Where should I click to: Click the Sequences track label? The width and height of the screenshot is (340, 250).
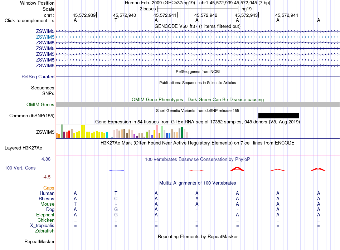[43, 88]
